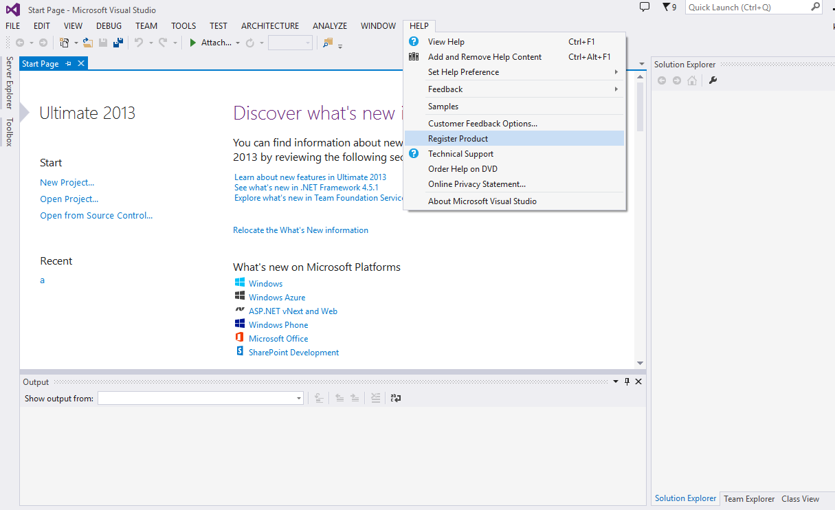Click the Open Project... link
Viewport: 835px width, 510px height.
click(x=69, y=199)
